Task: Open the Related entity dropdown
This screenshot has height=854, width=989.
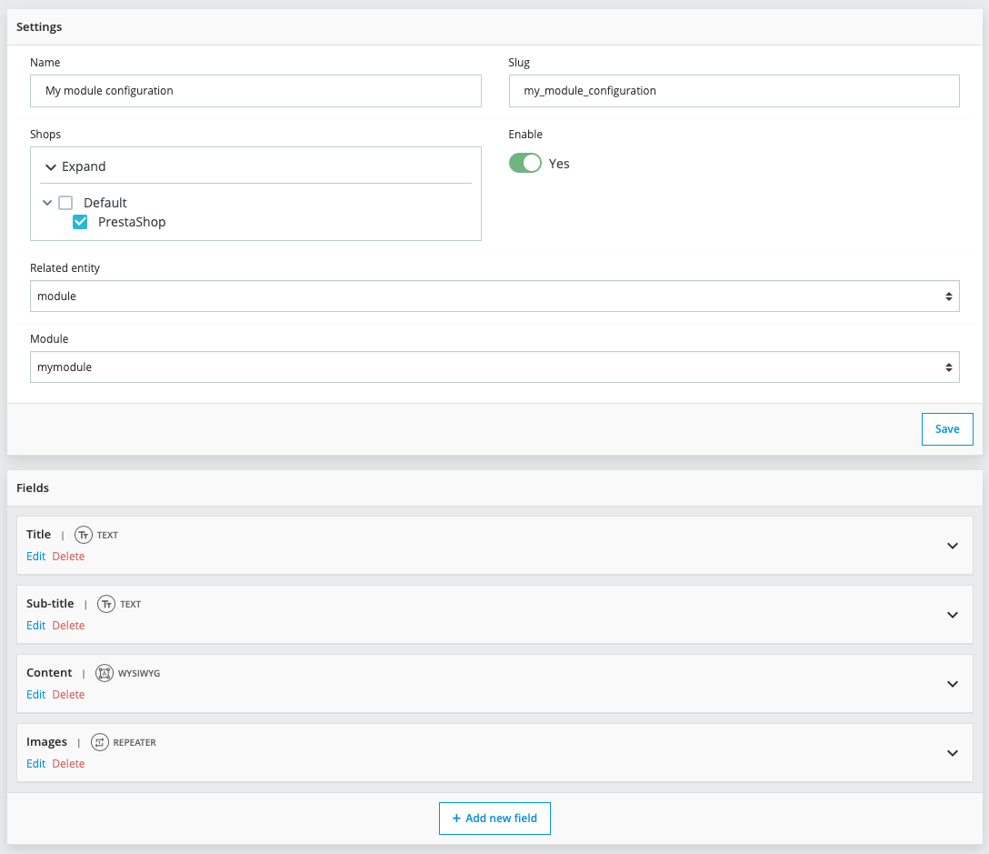Action: pyautogui.click(x=494, y=296)
